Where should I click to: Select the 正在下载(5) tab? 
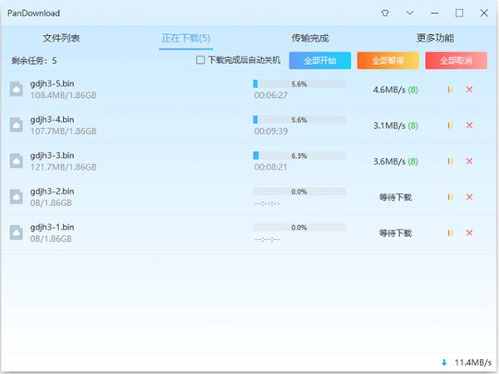[x=185, y=38]
